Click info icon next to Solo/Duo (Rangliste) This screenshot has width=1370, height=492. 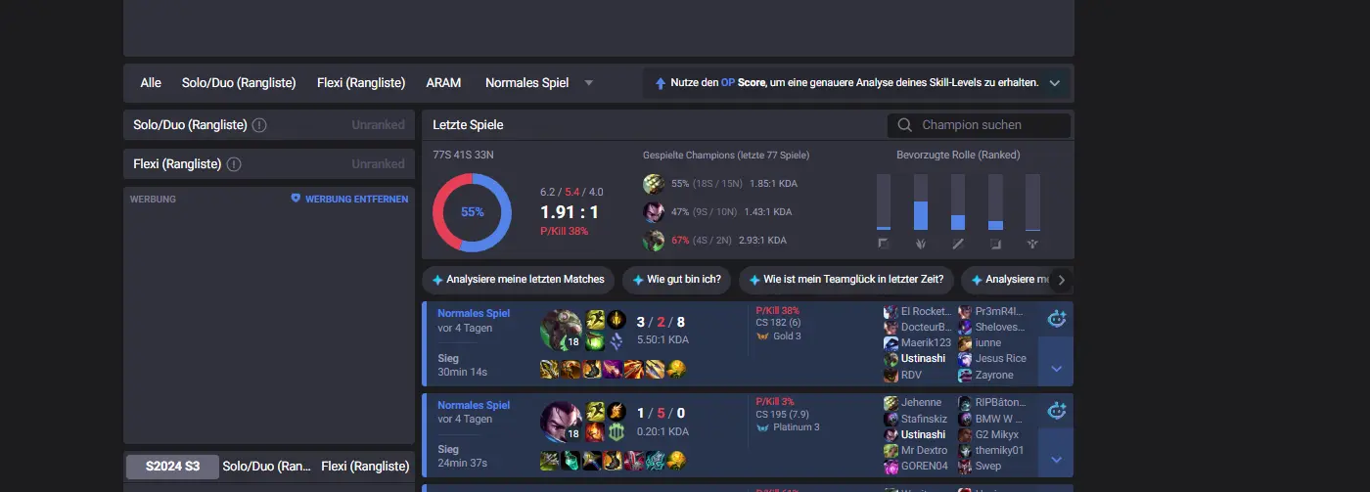pos(259,125)
